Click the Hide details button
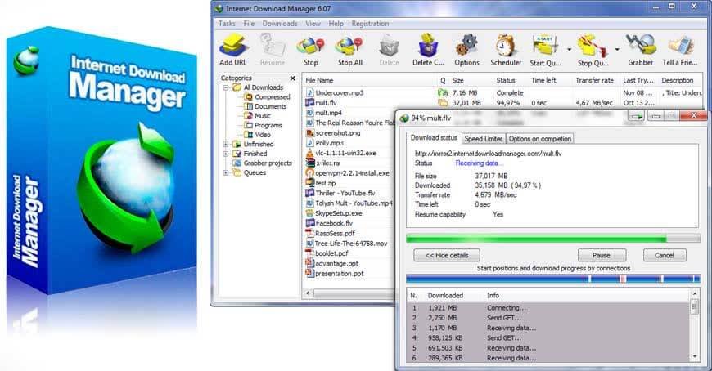Screen dimensions: 712x371 [446, 255]
